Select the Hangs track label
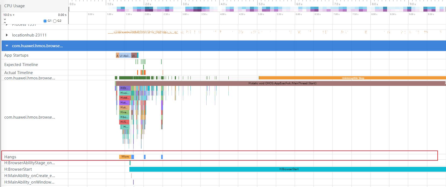 pos(10,157)
